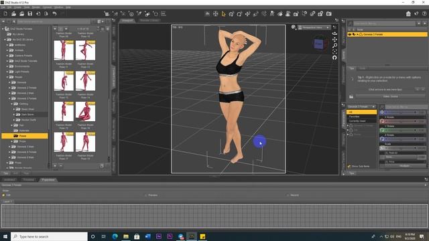
Task: Open Sticky Notes from the taskbar
Action: 202,236
